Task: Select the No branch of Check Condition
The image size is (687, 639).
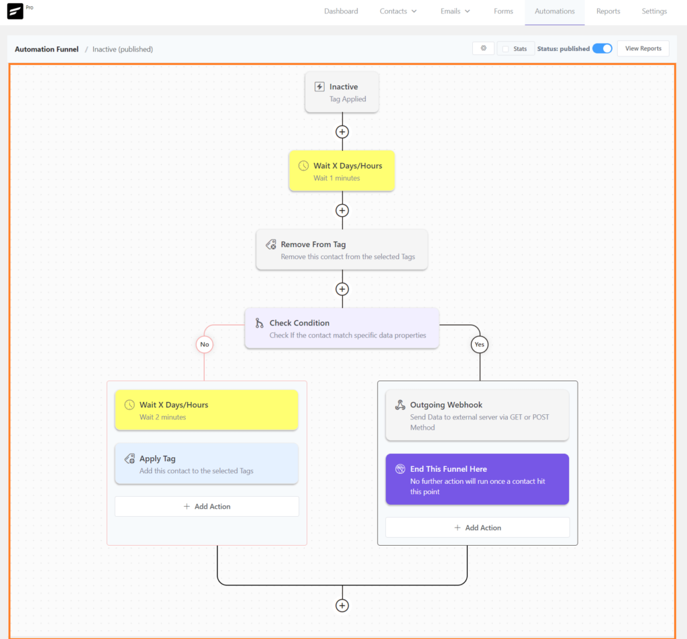Action: (x=205, y=344)
